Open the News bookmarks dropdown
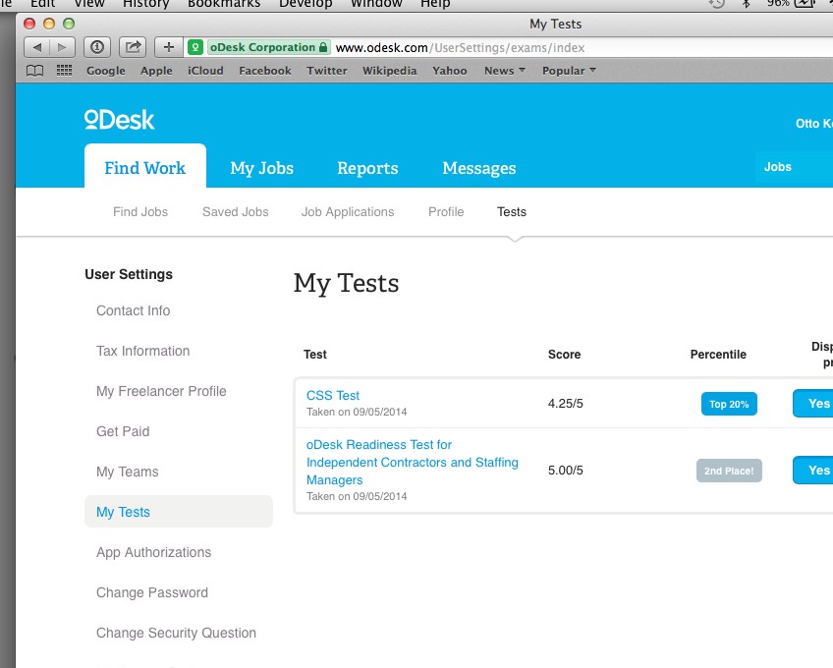833x668 pixels. point(503,70)
